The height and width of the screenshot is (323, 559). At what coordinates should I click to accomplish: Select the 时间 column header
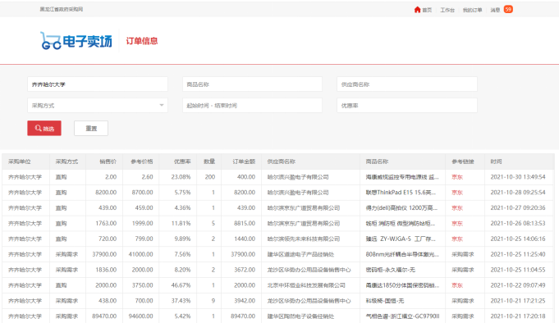(x=496, y=161)
